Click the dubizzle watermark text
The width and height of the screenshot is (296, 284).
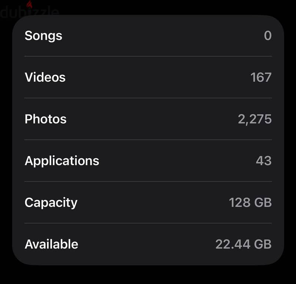click(x=30, y=12)
